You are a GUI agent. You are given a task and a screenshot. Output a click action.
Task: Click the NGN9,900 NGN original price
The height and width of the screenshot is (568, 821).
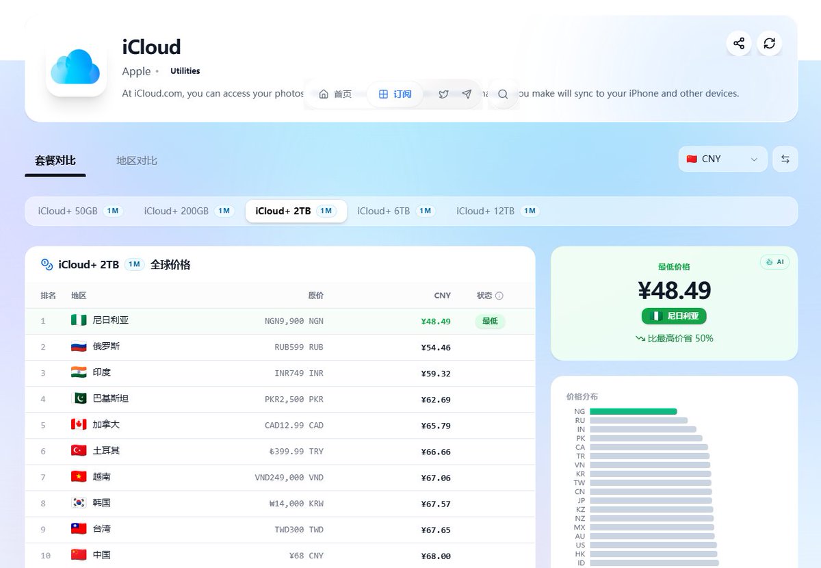coord(294,321)
